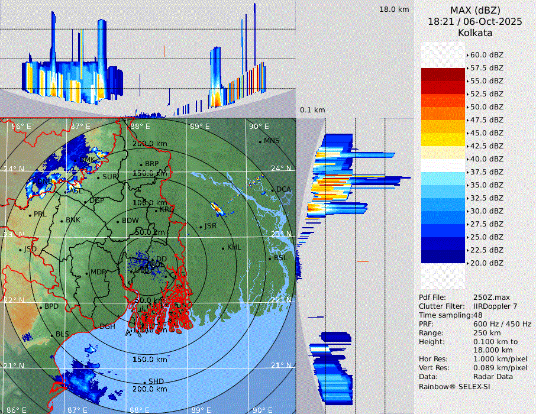
Task: Click the darkest navy swatch above 20.0 dBZ
Action: [x=443, y=257]
